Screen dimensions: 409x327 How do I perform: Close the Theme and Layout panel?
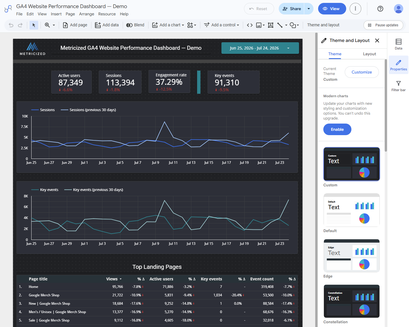pyautogui.click(x=377, y=41)
